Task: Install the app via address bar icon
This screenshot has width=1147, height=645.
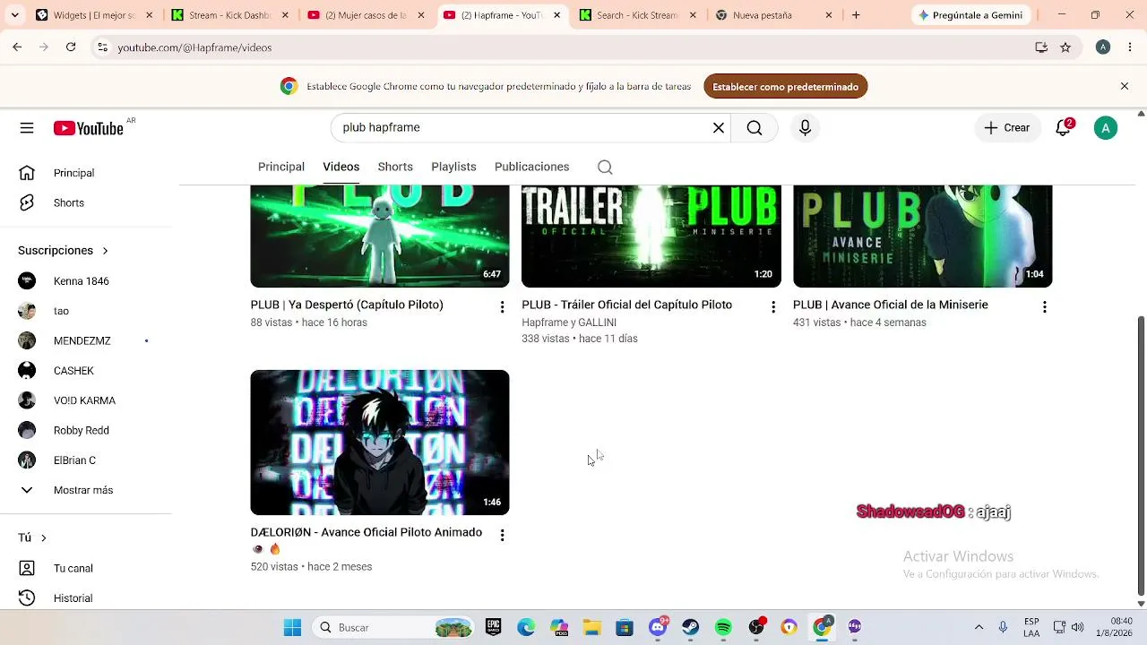Action: coord(1041,47)
